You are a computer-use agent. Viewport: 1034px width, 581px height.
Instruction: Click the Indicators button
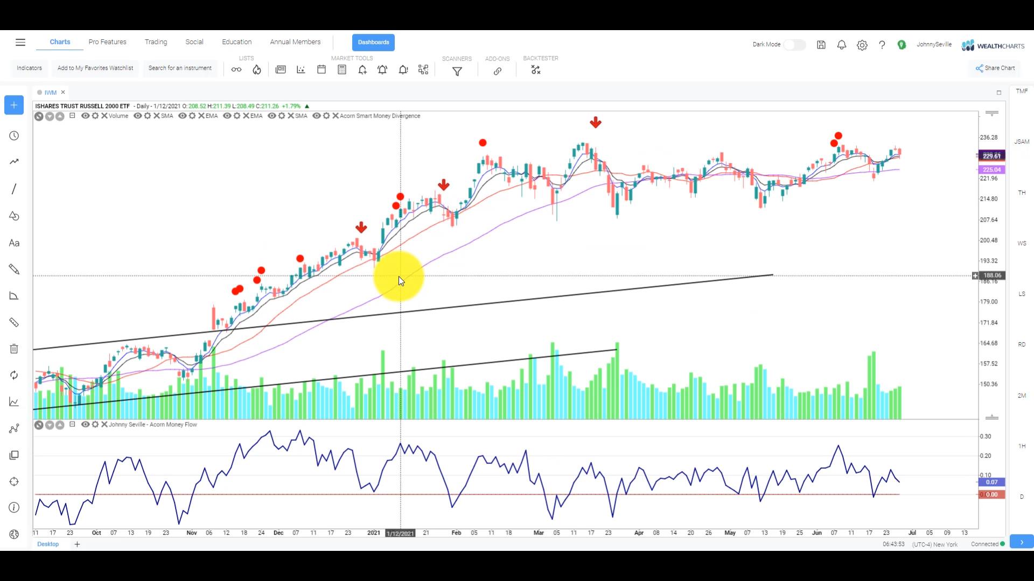(x=29, y=68)
